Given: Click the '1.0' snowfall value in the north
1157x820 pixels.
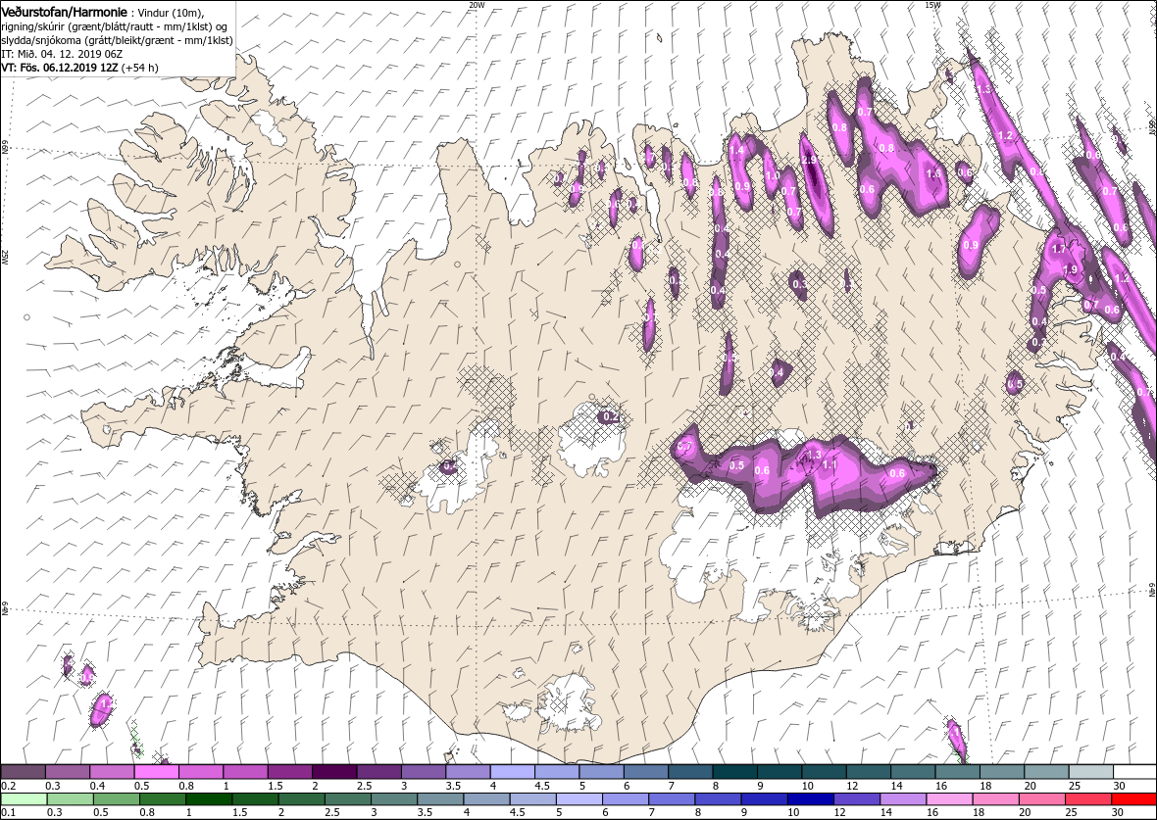Looking at the screenshot, I should point(772,176).
